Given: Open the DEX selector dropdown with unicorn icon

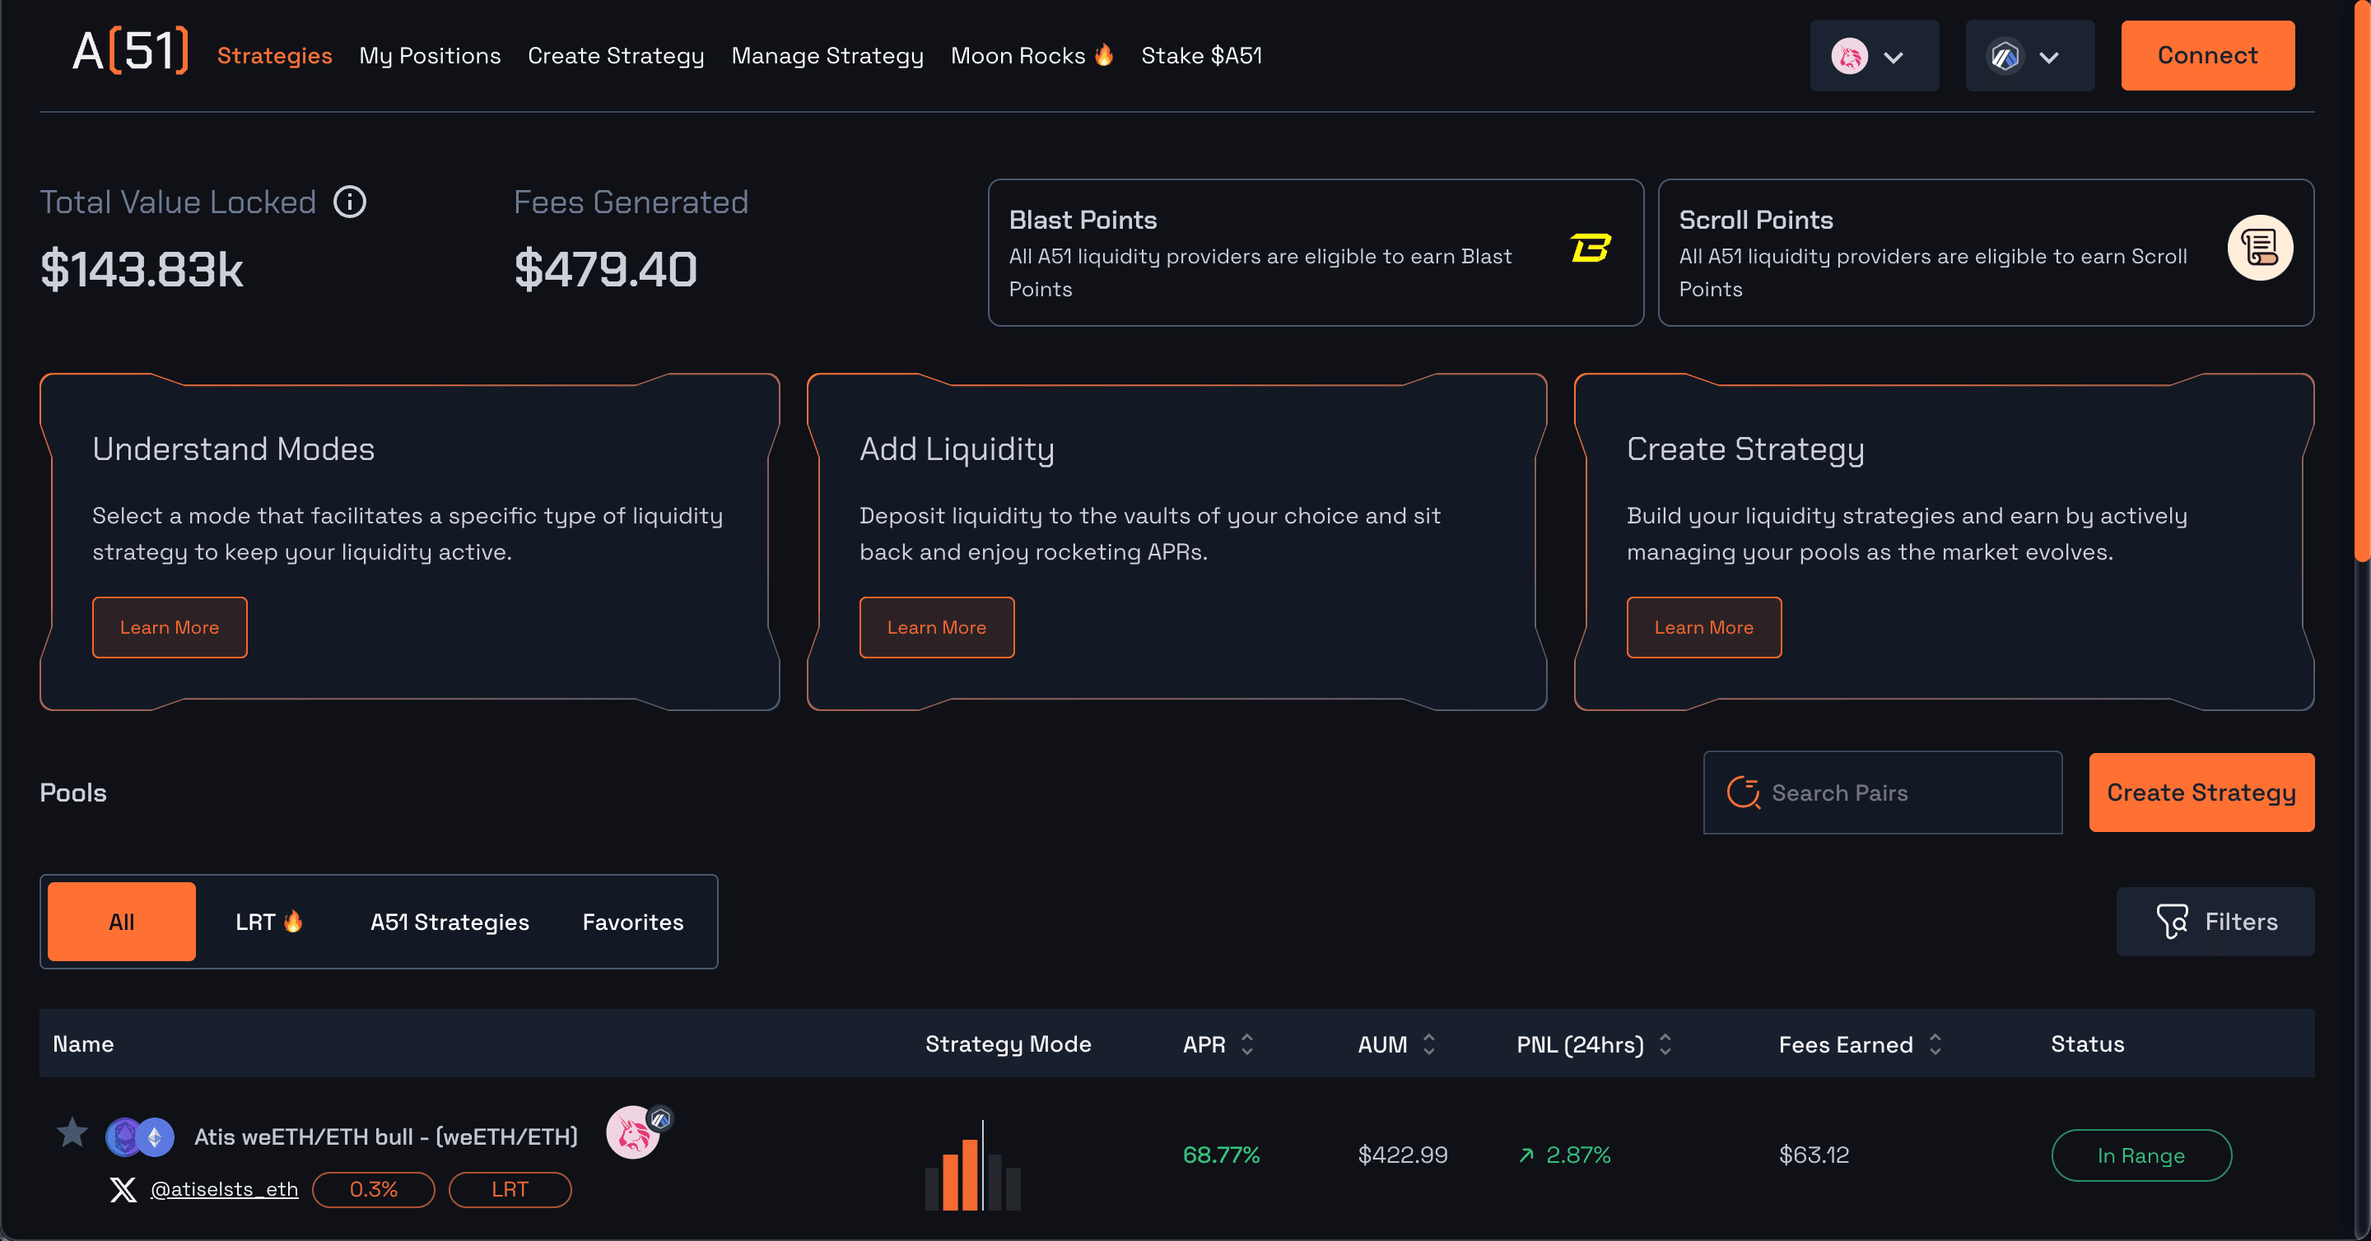Looking at the screenshot, I should click(1874, 56).
